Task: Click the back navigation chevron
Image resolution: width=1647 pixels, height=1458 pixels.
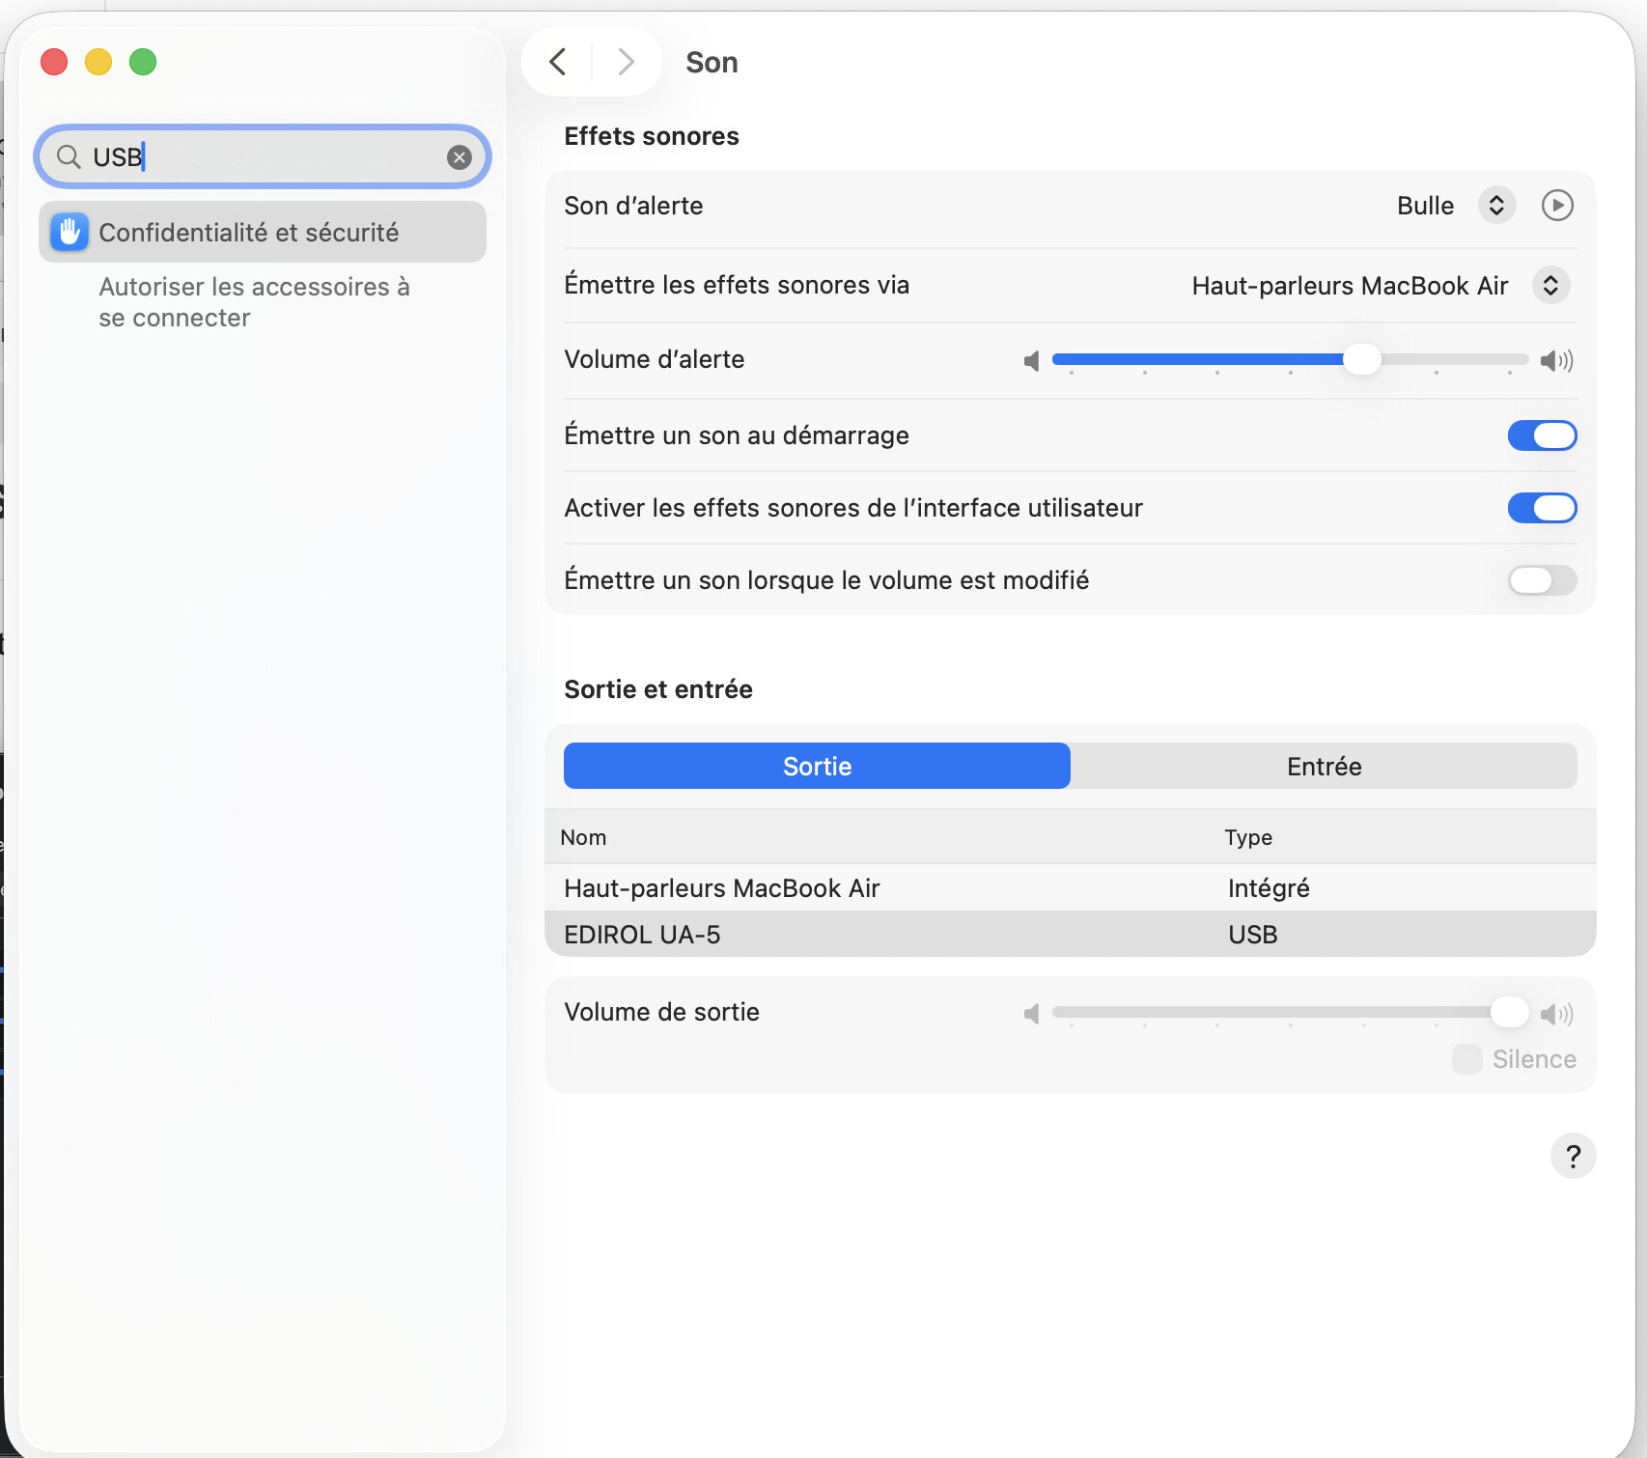Action: coord(558,62)
